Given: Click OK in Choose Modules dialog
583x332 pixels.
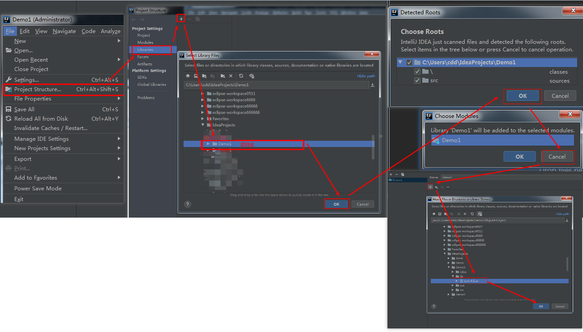Looking at the screenshot, I should click(520, 156).
